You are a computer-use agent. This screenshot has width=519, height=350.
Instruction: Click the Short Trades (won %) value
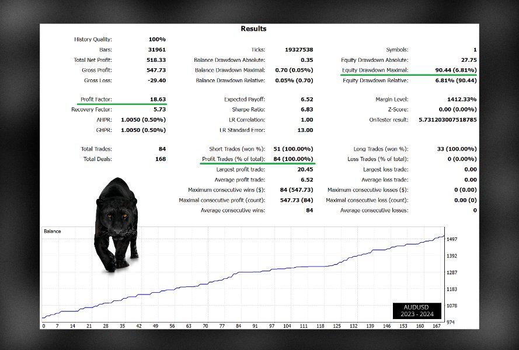pos(292,149)
